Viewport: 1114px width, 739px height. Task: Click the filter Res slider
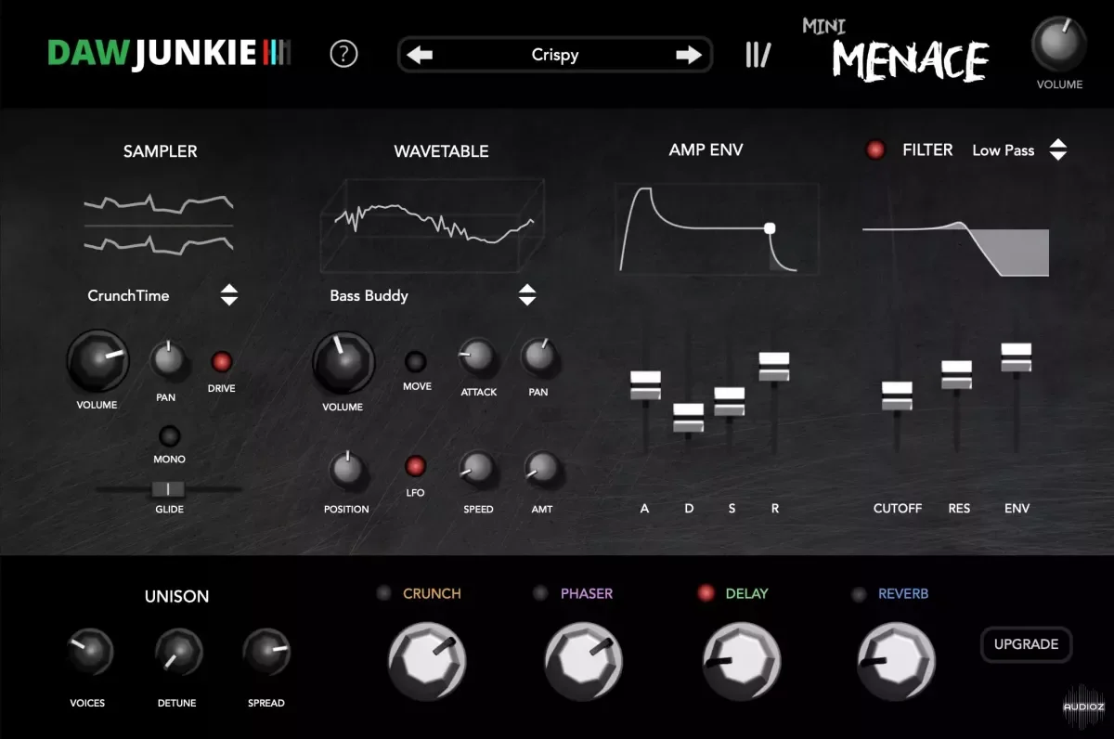[956, 375]
